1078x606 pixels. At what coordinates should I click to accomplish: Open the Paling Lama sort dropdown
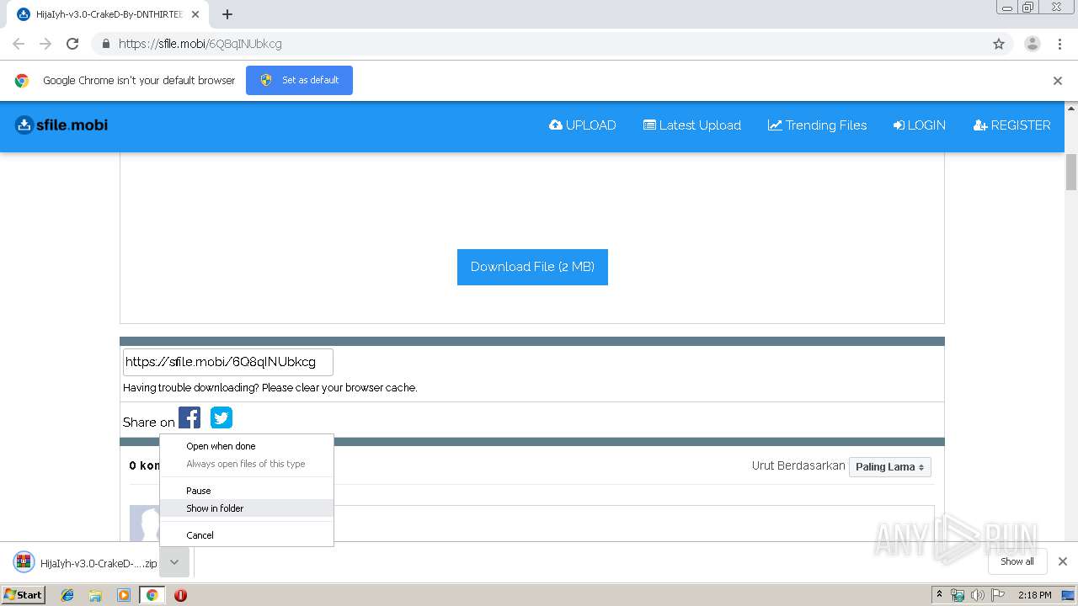pos(889,467)
